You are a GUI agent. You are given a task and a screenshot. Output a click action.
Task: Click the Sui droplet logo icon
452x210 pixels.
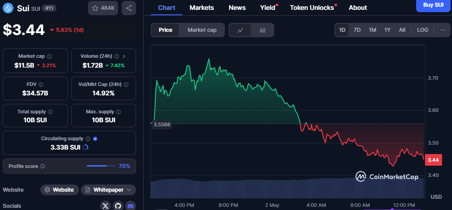click(x=9, y=8)
